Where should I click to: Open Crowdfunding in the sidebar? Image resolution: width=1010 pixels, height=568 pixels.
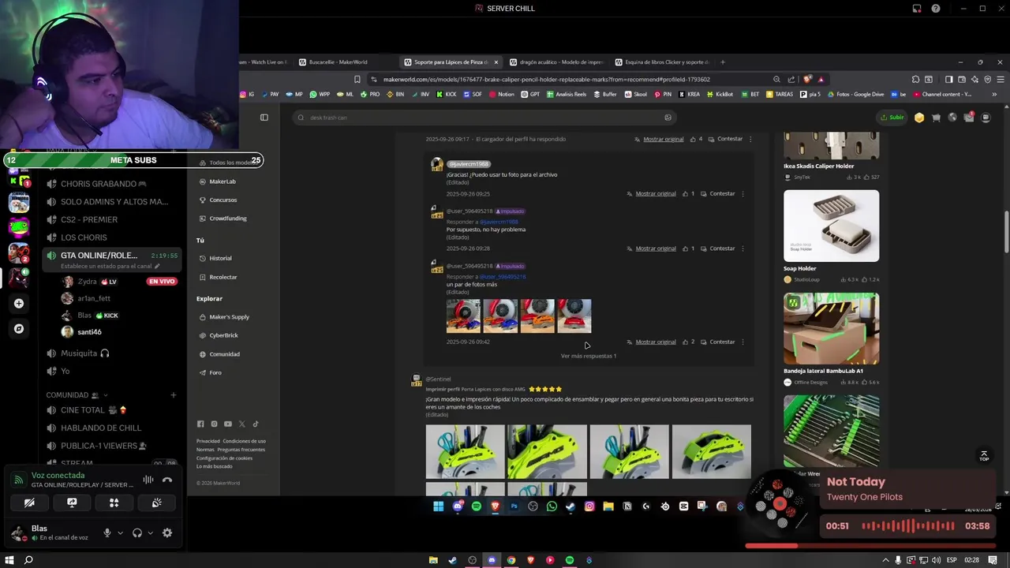pos(229,219)
